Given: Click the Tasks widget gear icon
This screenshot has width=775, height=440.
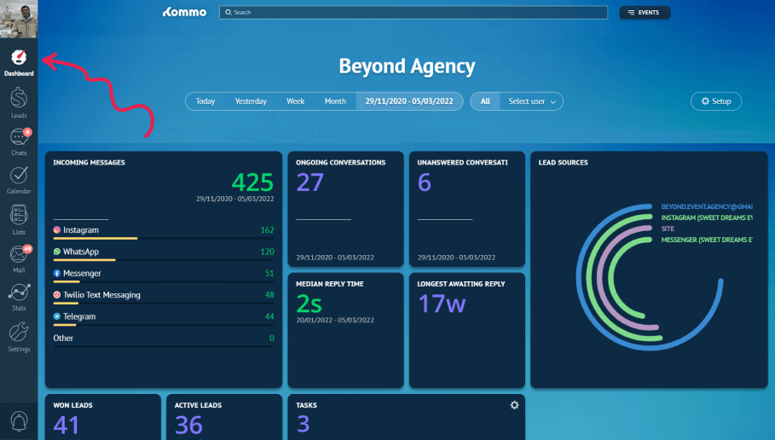Looking at the screenshot, I should 514,405.
